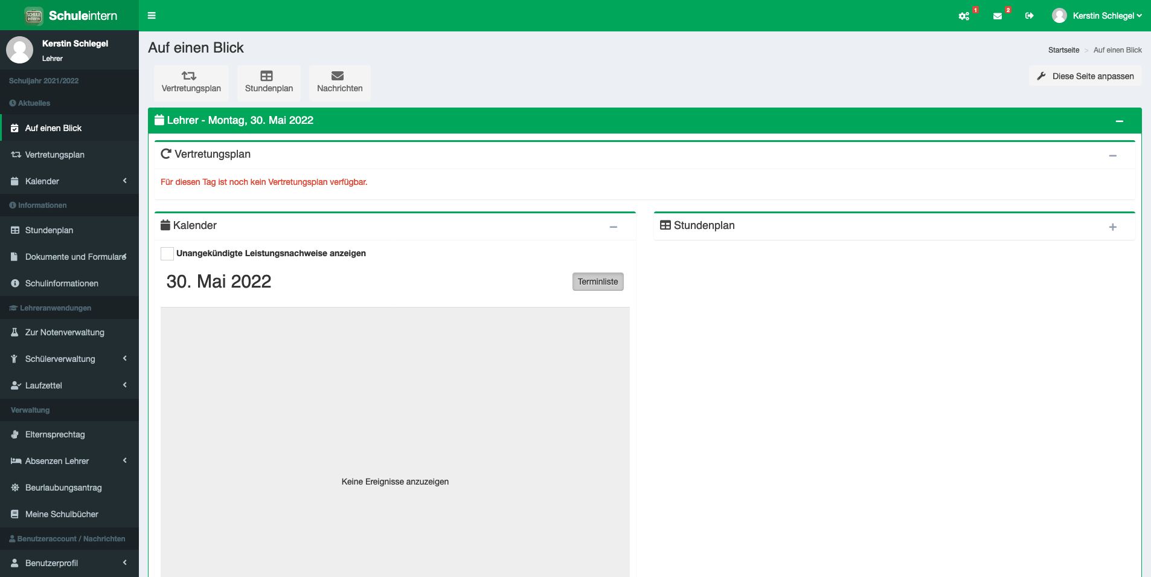Open Meine Schulbücher in sidebar
Screen dimensions: 1151x577
[69, 514]
